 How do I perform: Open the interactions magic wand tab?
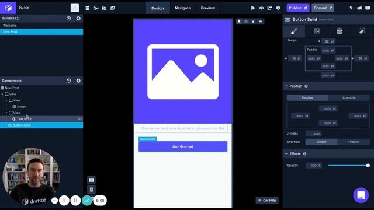coord(362,31)
